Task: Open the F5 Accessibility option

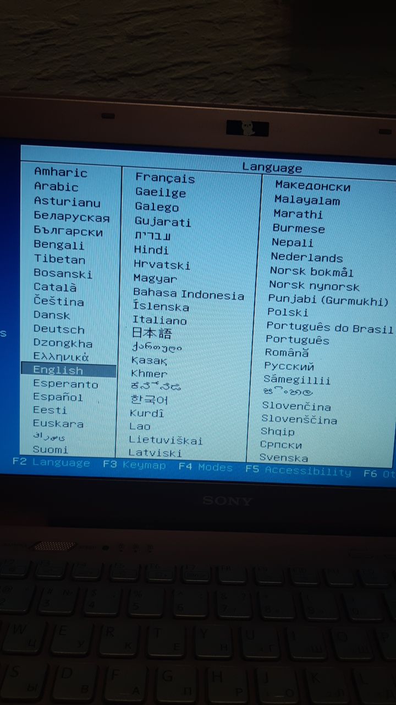Action: 298,471
